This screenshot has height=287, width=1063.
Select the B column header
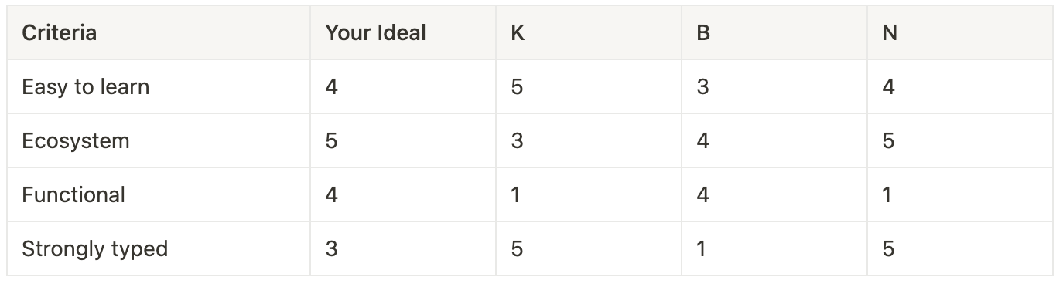(774, 33)
